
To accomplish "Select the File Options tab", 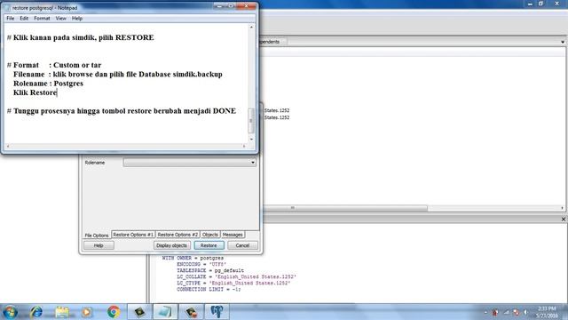I will click(x=97, y=235).
